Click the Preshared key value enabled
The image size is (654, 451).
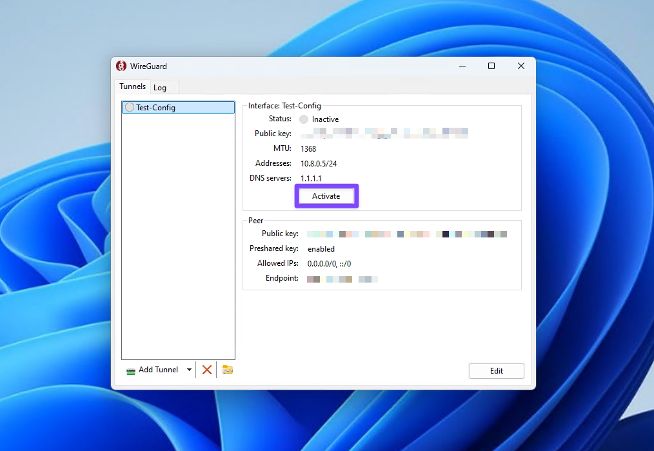click(x=321, y=249)
